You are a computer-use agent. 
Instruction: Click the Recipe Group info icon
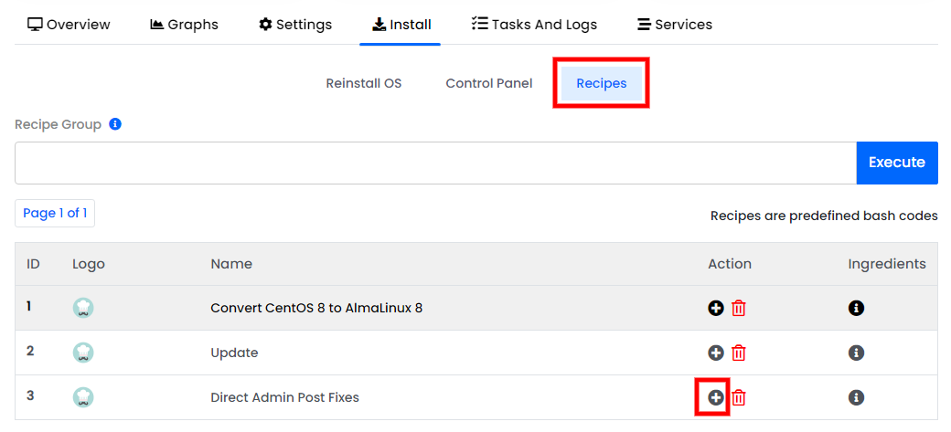pyautogui.click(x=115, y=124)
